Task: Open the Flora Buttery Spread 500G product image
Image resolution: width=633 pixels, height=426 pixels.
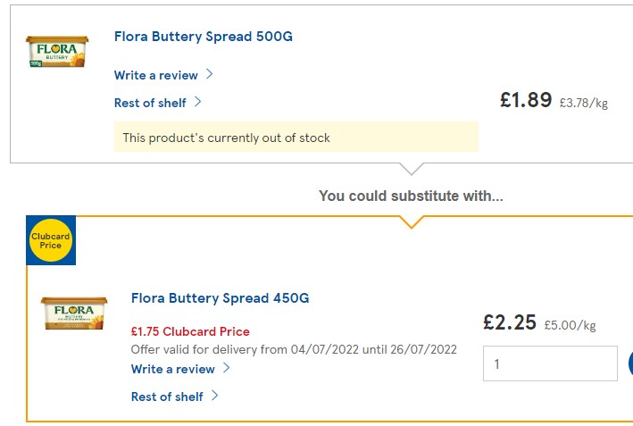Action: (x=57, y=52)
